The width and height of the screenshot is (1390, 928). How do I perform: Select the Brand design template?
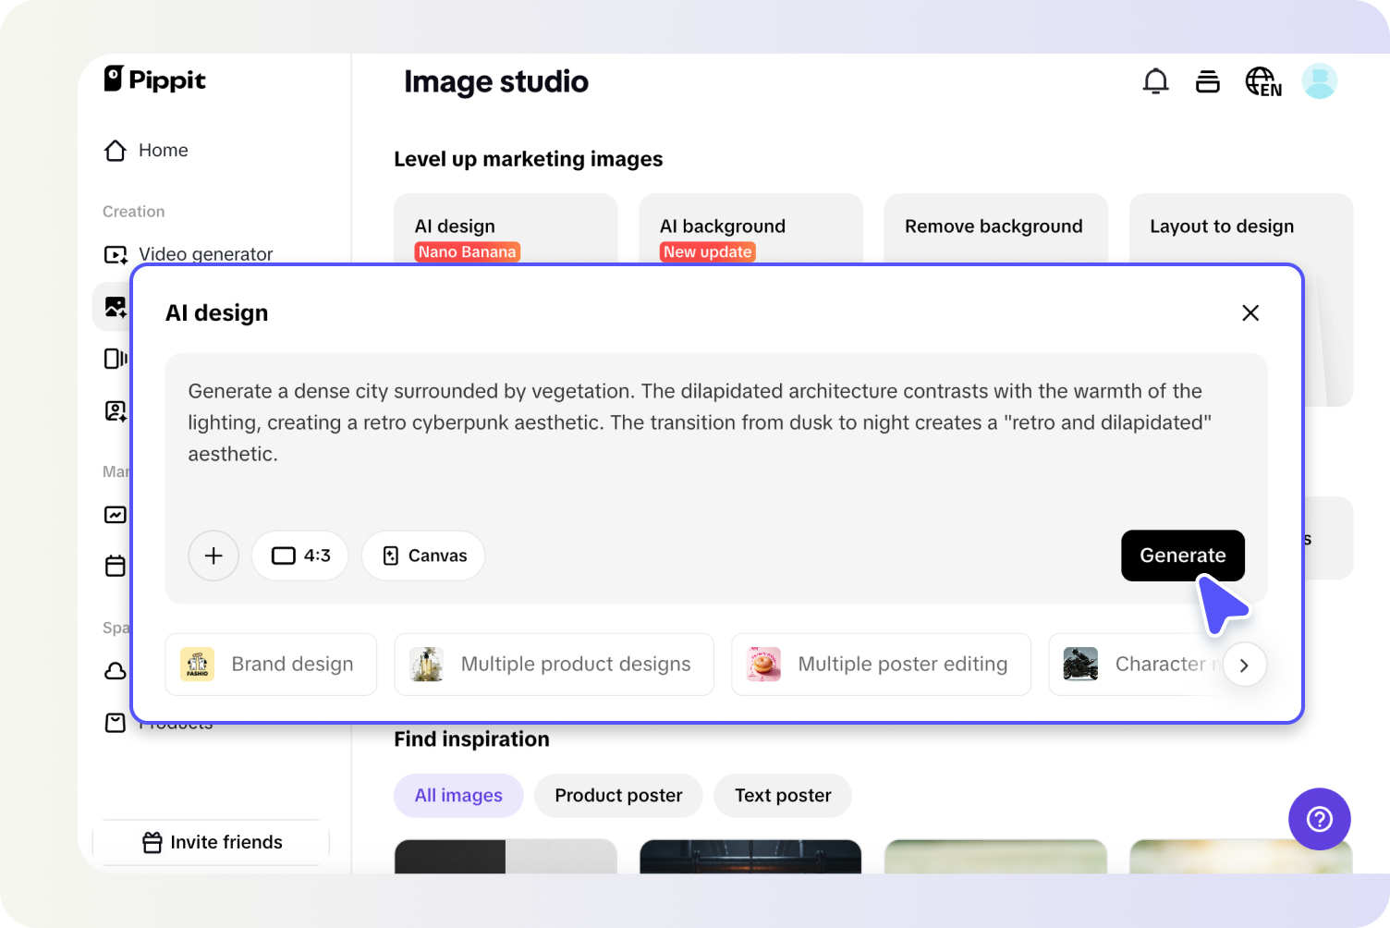pos(271,664)
